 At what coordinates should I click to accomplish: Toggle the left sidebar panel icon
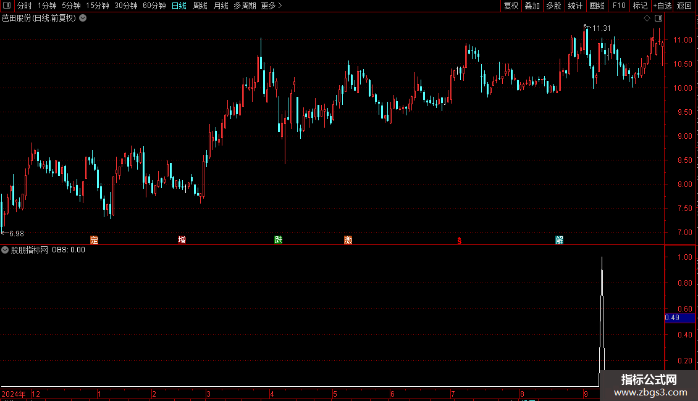(x=7, y=6)
